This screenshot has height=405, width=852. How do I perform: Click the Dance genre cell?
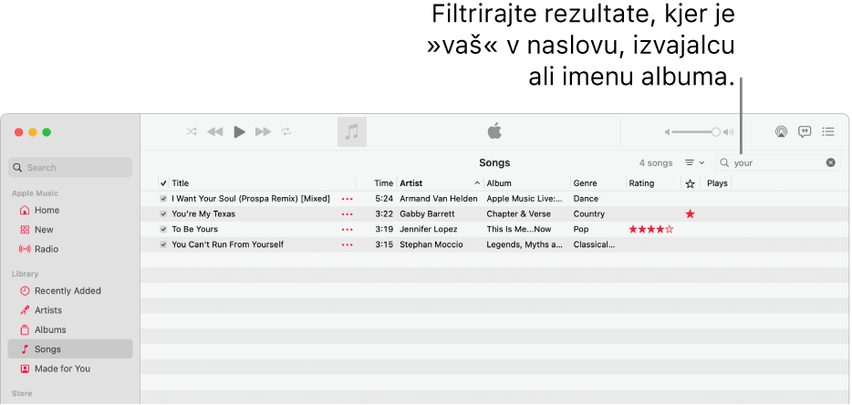(x=586, y=199)
